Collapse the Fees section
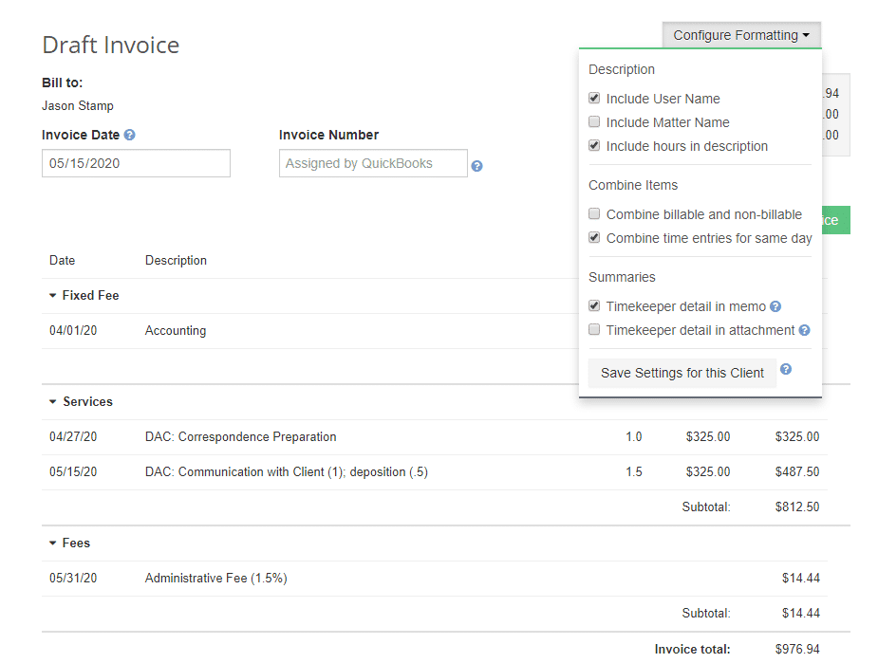 tap(52, 543)
